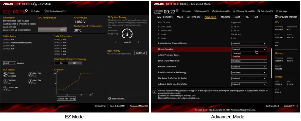Open Adjacent Cache Line Prefetcher dropdown
The image size is (301, 121).
point(249,84)
